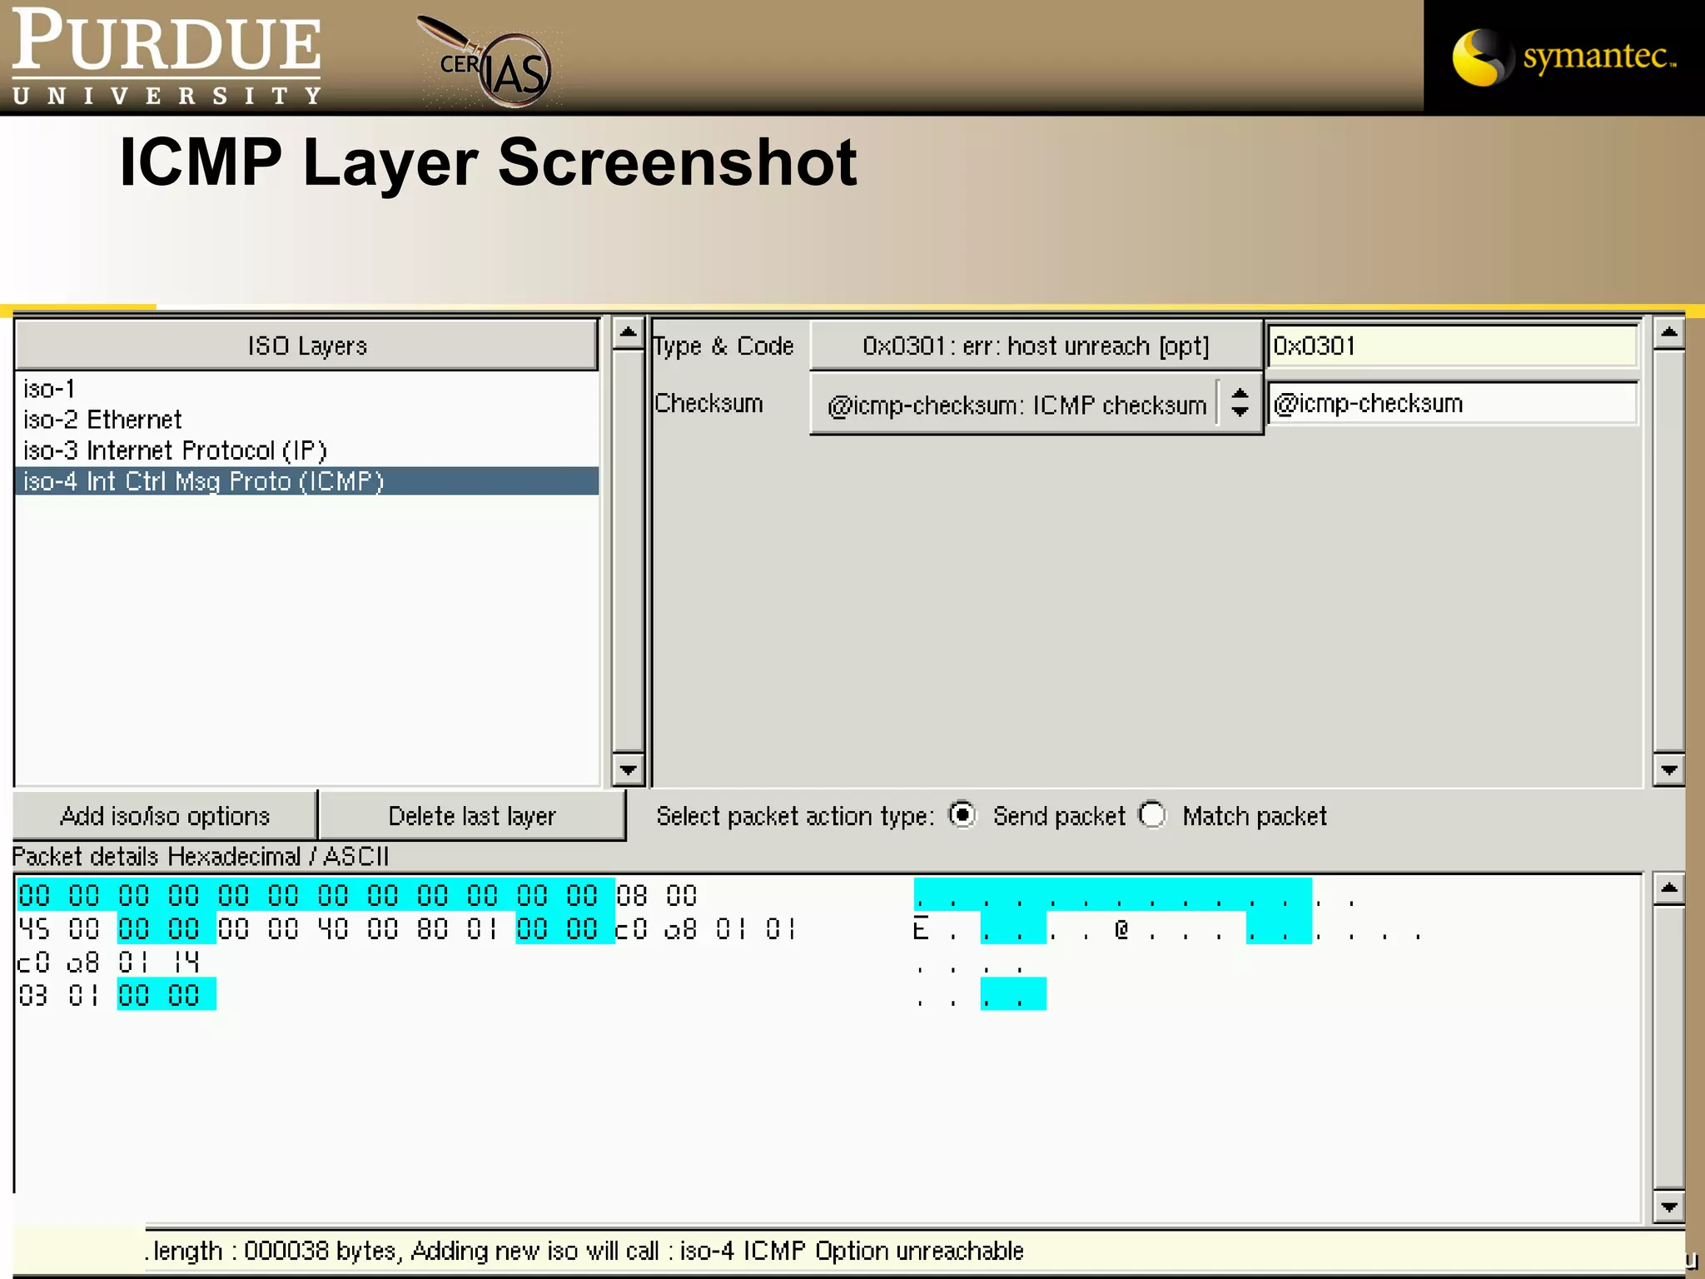
Task: Click the Purdue University logo
Action: click(167, 57)
